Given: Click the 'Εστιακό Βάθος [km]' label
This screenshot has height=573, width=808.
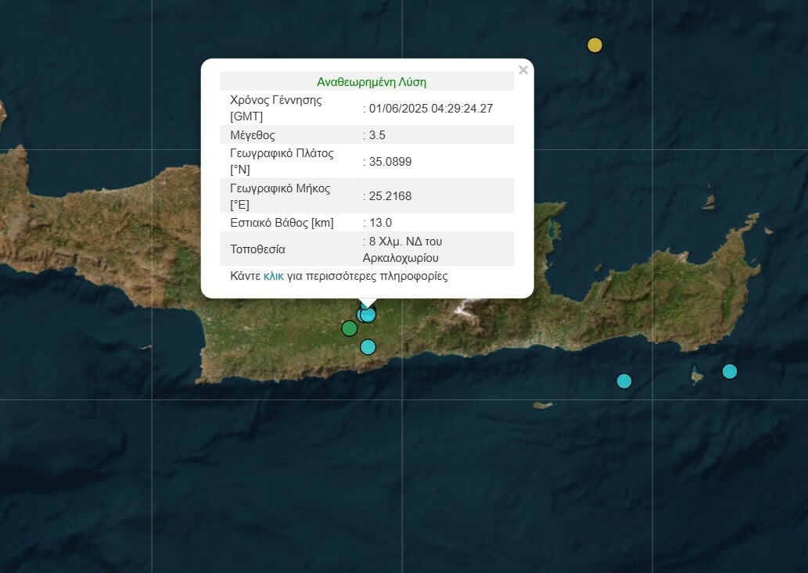Looking at the screenshot, I should coord(282,223).
